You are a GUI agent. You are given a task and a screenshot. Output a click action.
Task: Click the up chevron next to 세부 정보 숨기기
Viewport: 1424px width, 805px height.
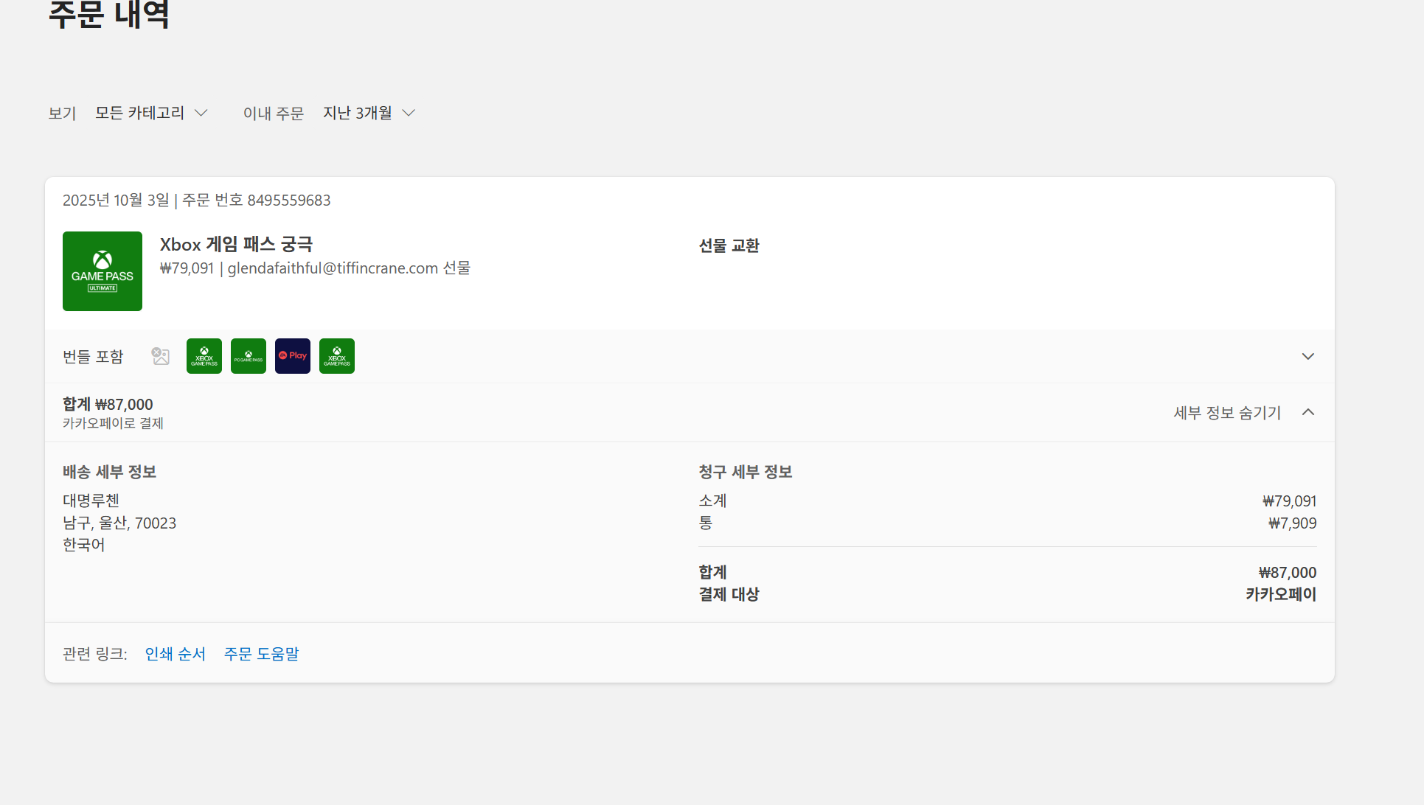tap(1308, 412)
